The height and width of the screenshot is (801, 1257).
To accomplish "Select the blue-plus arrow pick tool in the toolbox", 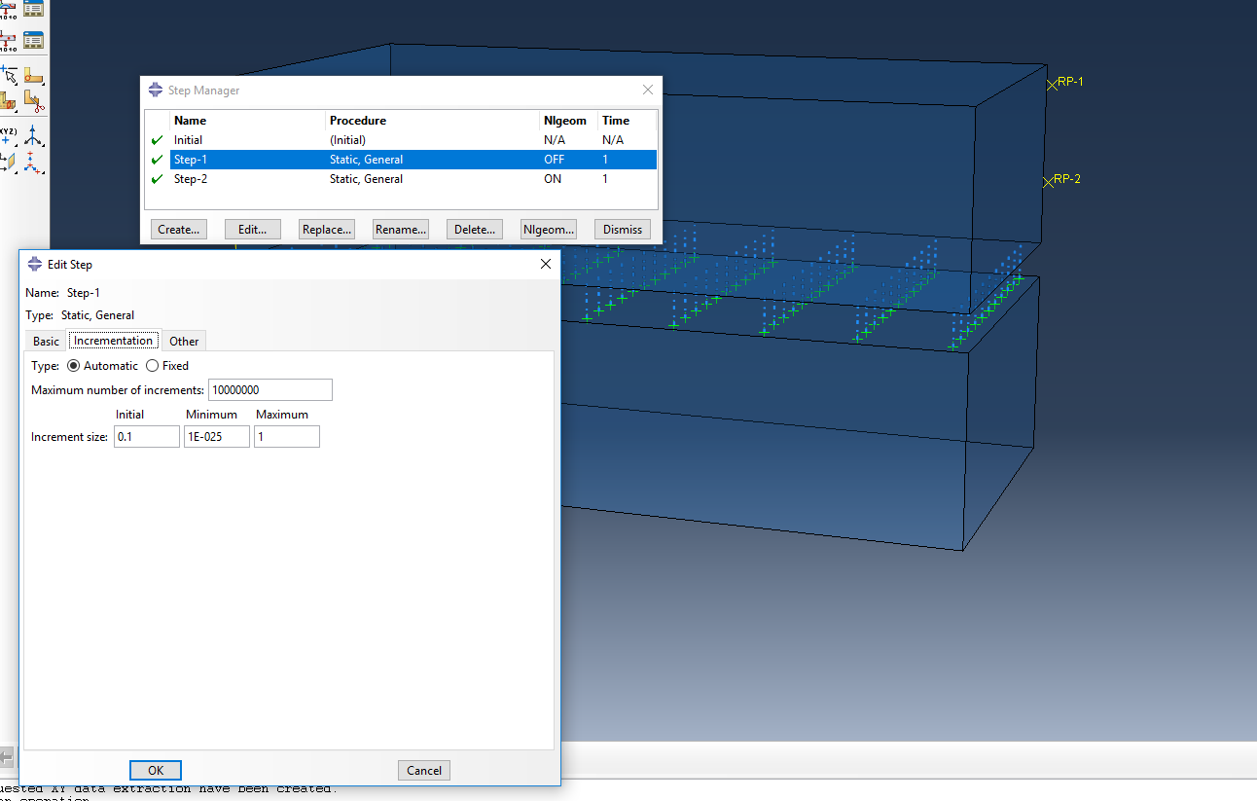I will click(9, 75).
